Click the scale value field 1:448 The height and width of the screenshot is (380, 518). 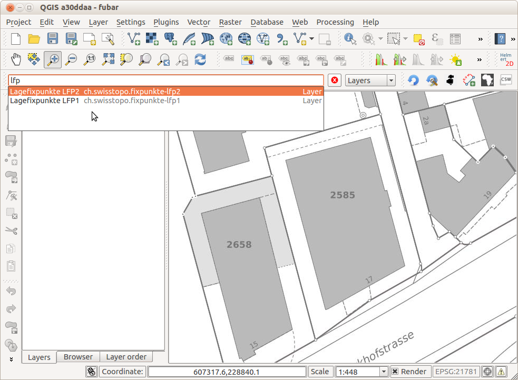(x=357, y=372)
